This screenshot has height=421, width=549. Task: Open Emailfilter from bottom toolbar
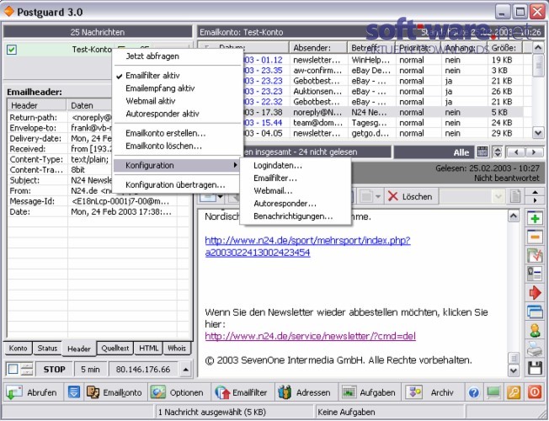[x=241, y=392]
